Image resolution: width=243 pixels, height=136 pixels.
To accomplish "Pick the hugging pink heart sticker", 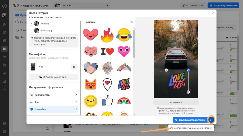I will 91,51.
